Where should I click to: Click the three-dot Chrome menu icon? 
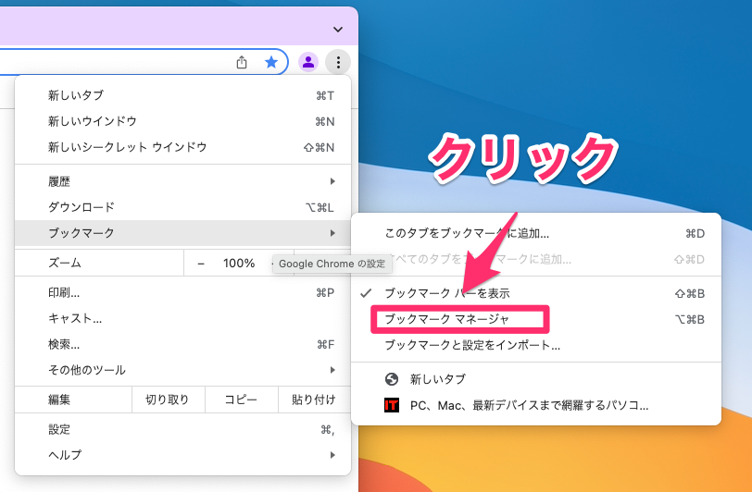(338, 62)
